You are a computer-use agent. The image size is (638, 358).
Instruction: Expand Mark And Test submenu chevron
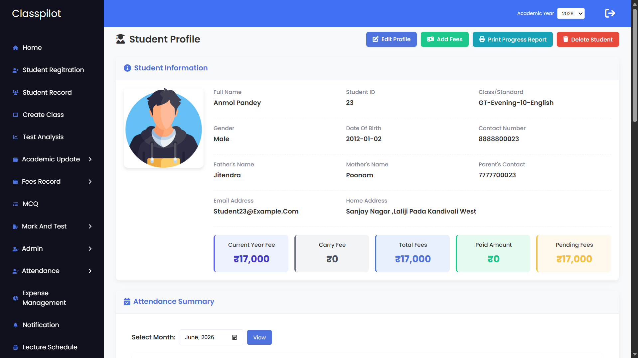[x=90, y=226]
